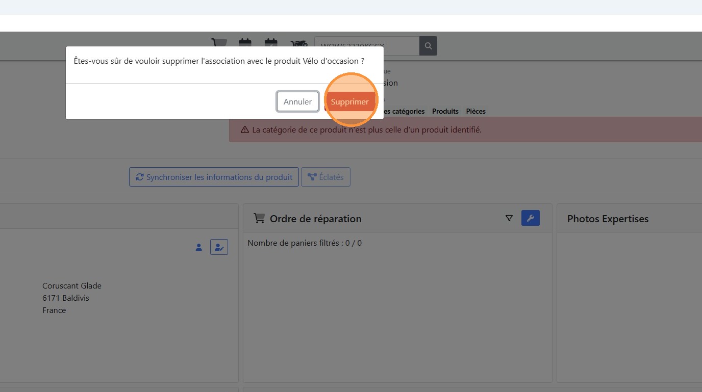Image resolution: width=702 pixels, height=392 pixels.
Task: Open the calendar icon left of the edit calendar
Action: (x=245, y=44)
